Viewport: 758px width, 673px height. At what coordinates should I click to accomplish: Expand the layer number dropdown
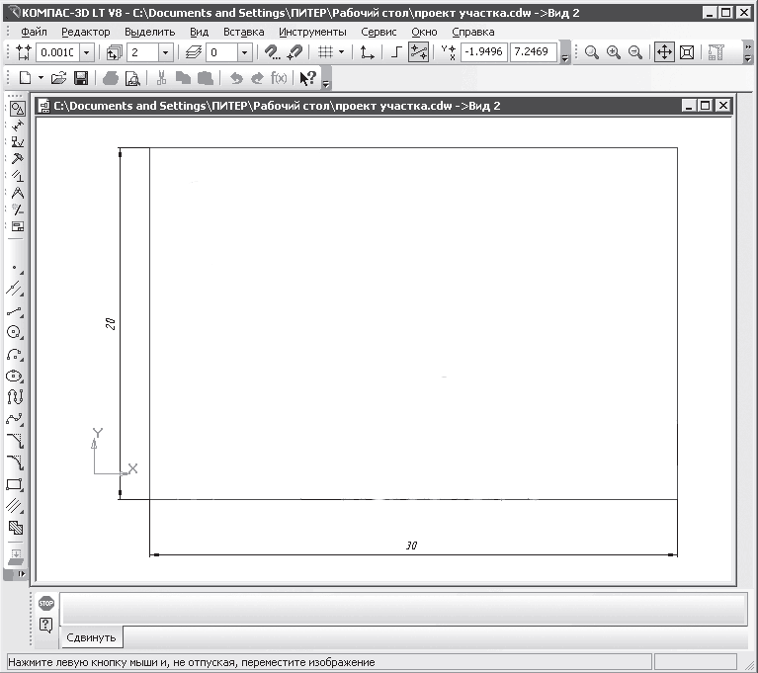244,52
